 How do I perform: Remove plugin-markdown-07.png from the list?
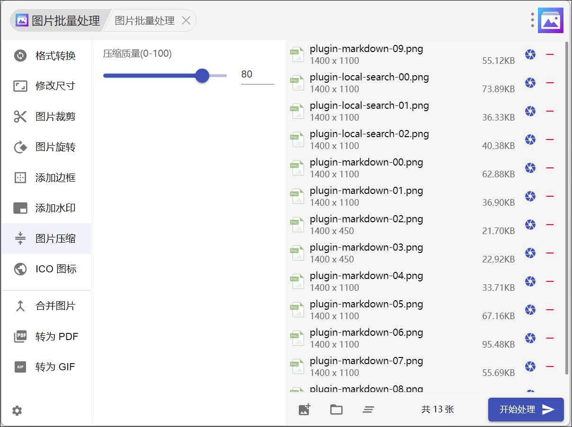tap(550, 366)
